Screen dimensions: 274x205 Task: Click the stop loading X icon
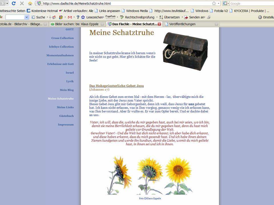click(22, 3)
